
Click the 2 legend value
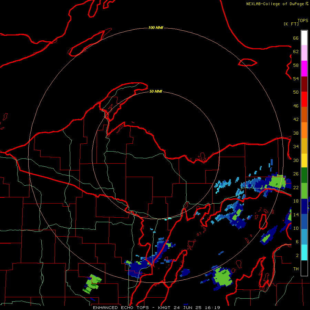[x=297, y=256]
